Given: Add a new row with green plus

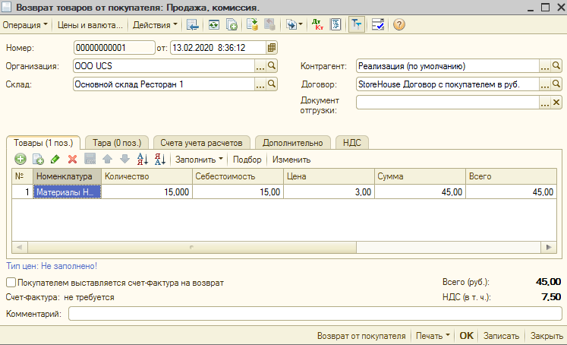Looking at the screenshot, I should 20,160.
